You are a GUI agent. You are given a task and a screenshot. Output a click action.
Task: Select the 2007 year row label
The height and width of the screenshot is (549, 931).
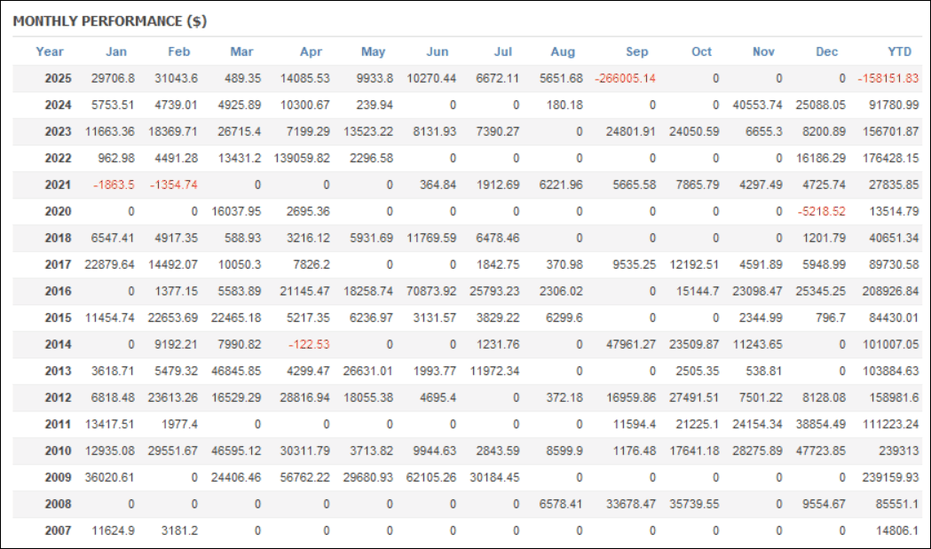click(x=59, y=531)
